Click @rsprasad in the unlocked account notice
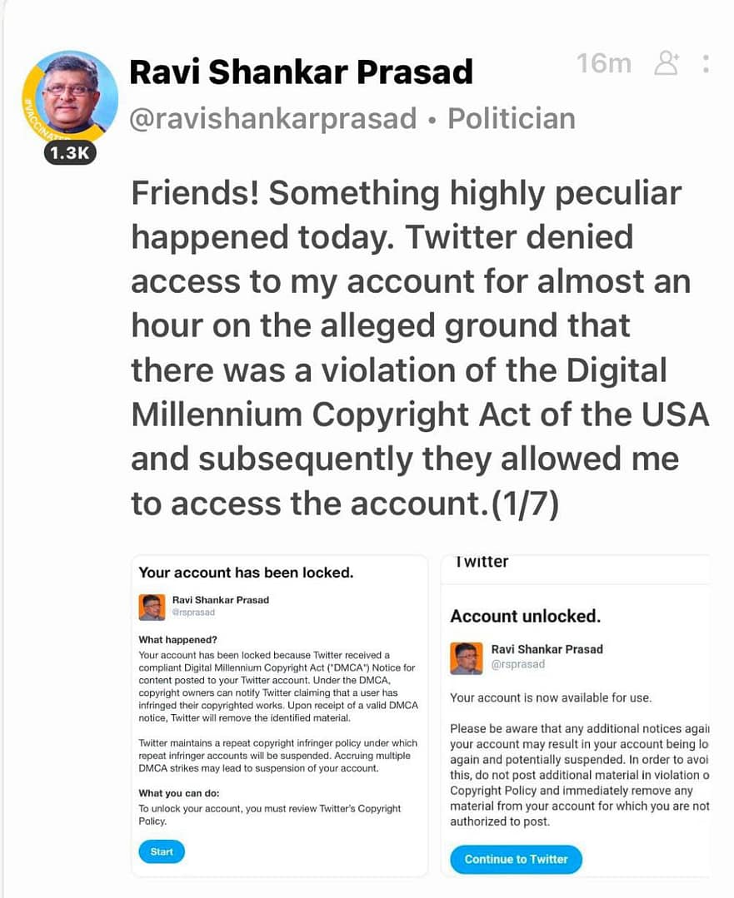Viewport: 734px width, 898px height. click(518, 664)
